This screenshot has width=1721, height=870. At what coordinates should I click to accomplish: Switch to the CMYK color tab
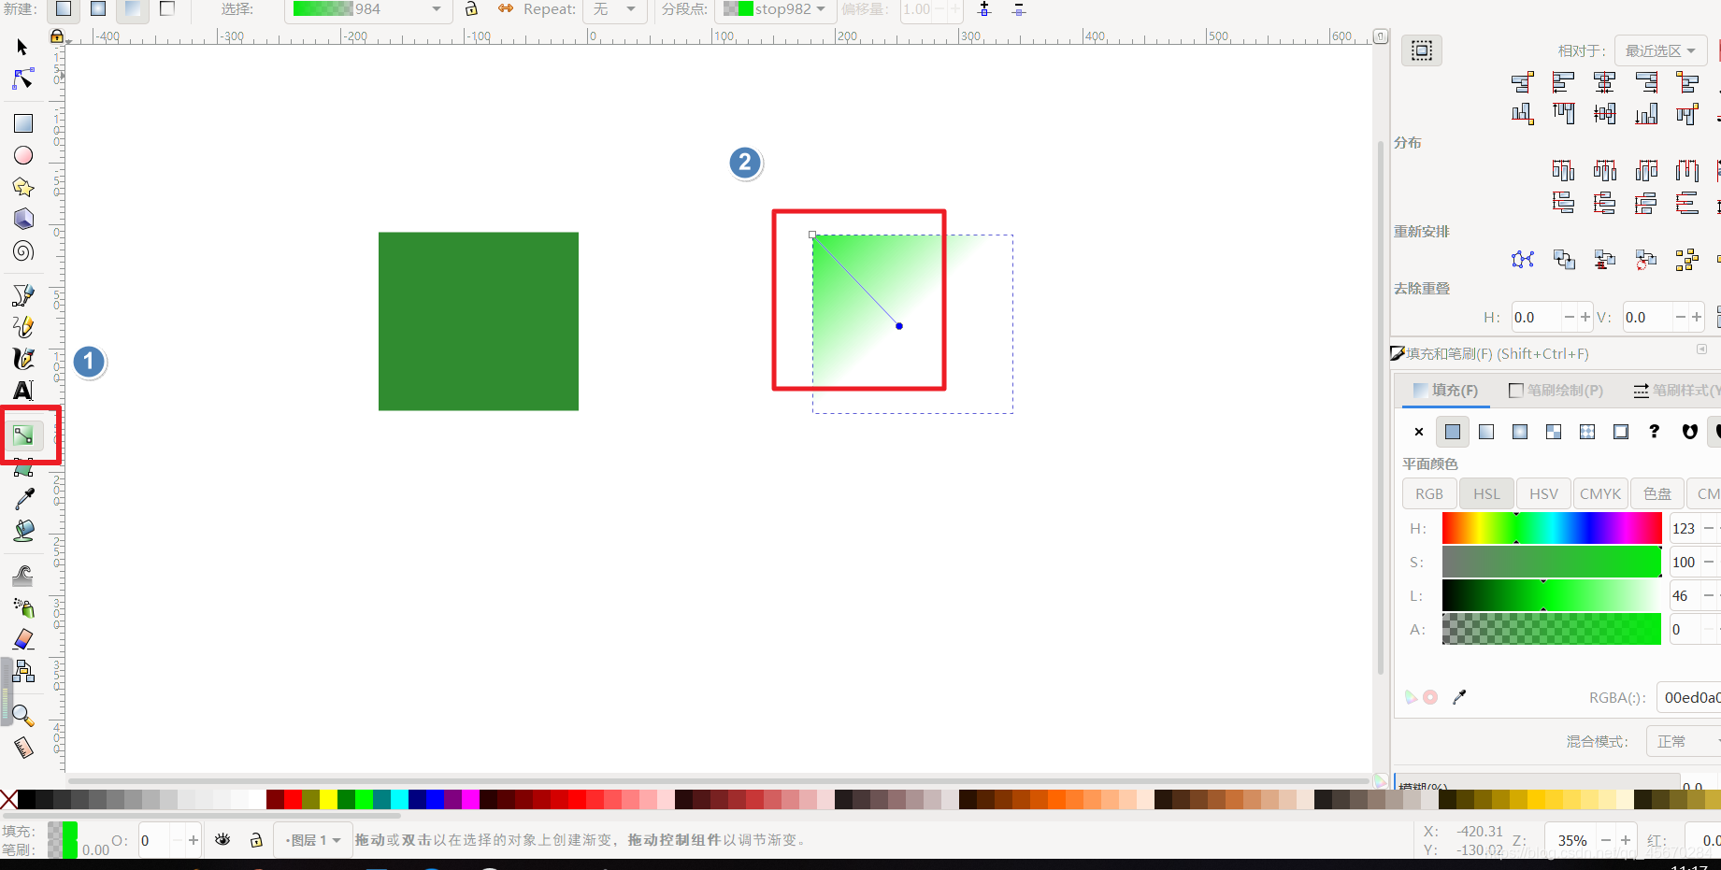point(1600,493)
